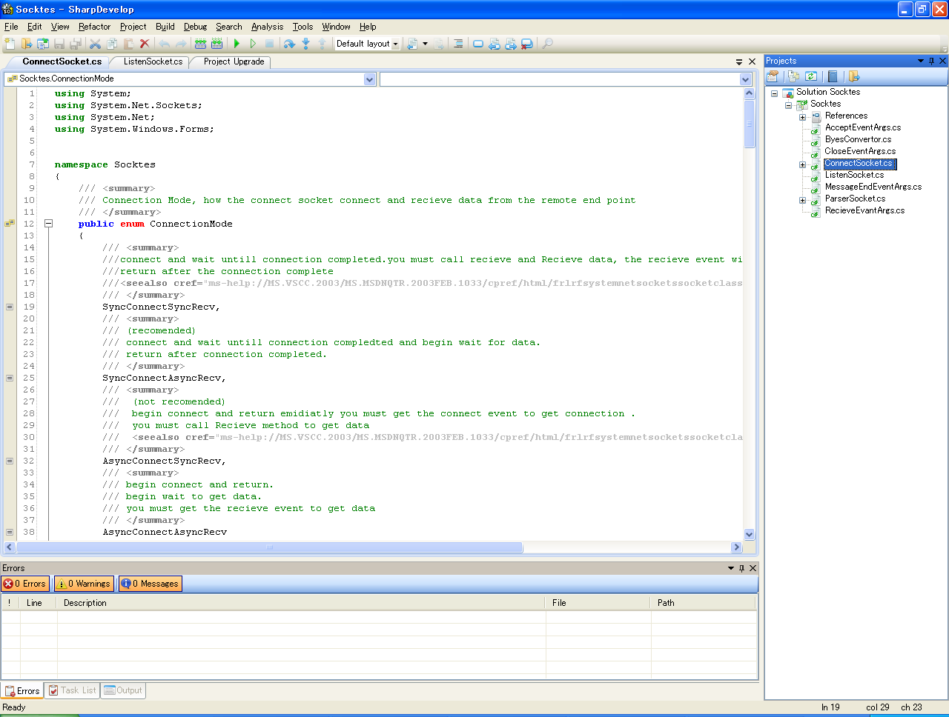Open the Socktes.ConnectionMode class dropdown
949x717 pixels.
click(369, 79)
